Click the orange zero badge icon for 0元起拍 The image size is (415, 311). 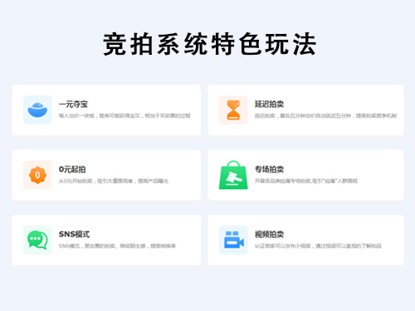point(37,175)
